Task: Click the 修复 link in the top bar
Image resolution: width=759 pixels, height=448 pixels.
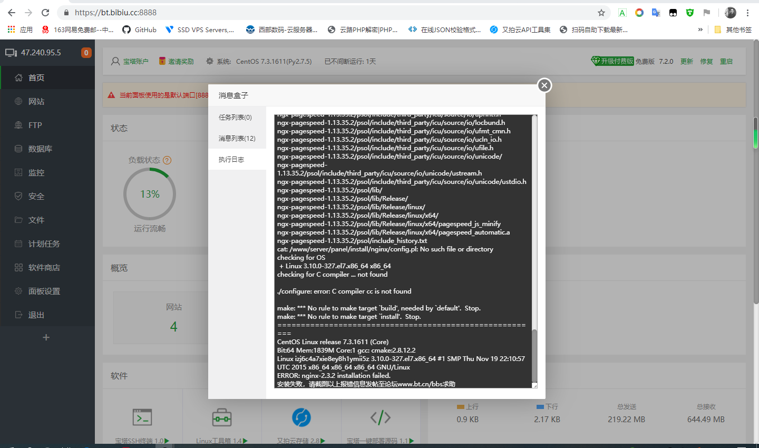Action: [707, 62]
